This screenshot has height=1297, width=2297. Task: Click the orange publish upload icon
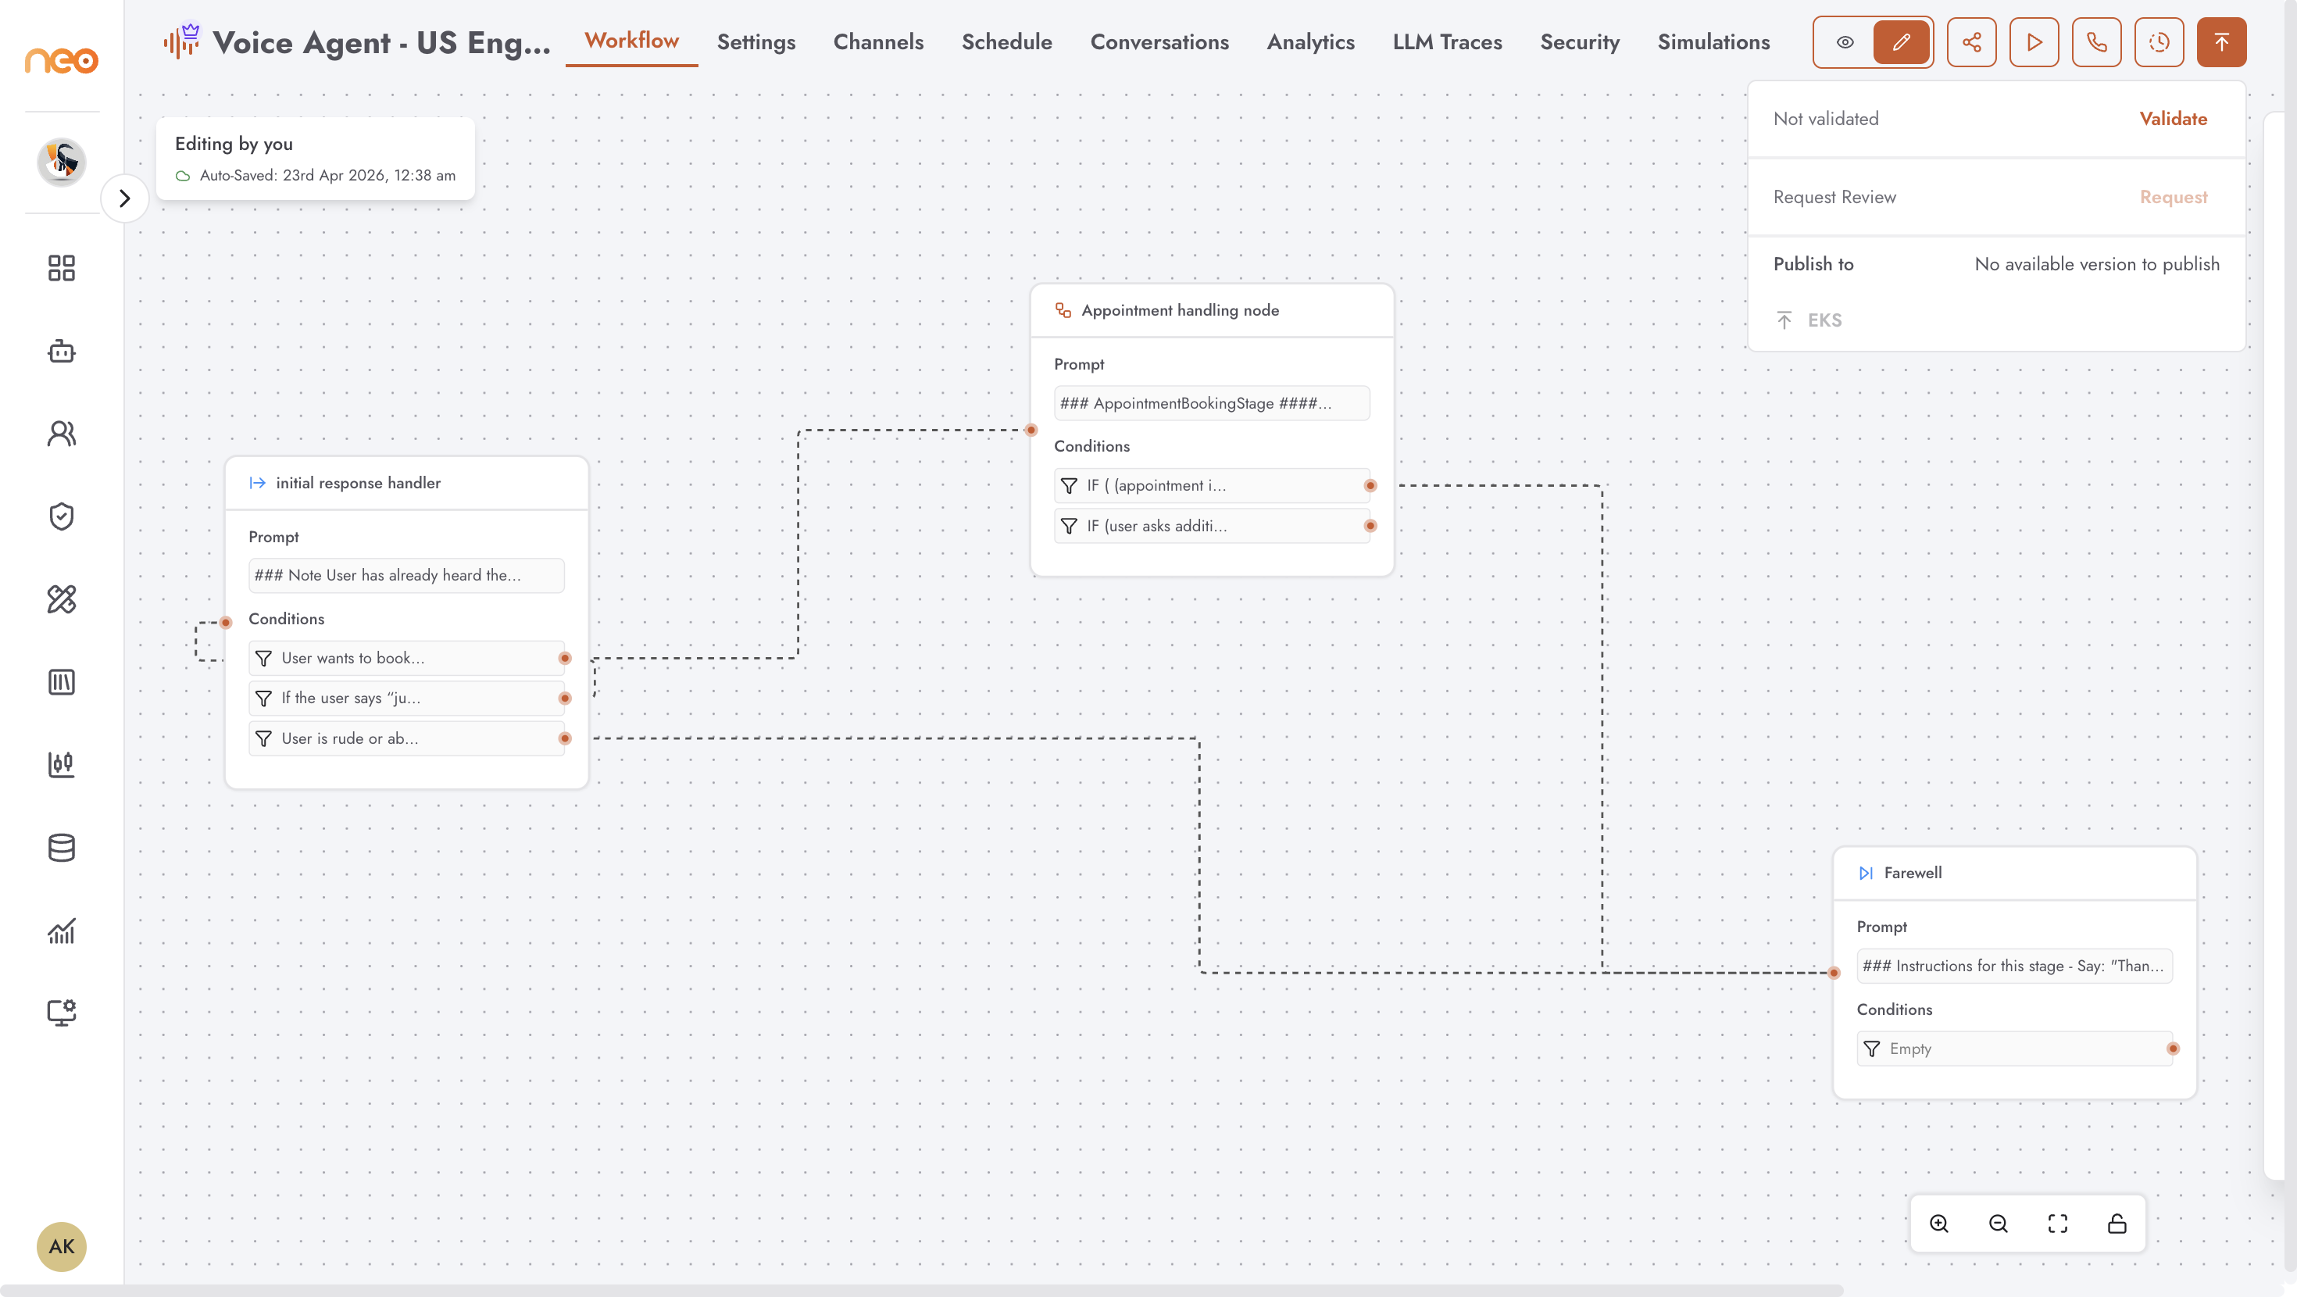tap(2221, 42)
